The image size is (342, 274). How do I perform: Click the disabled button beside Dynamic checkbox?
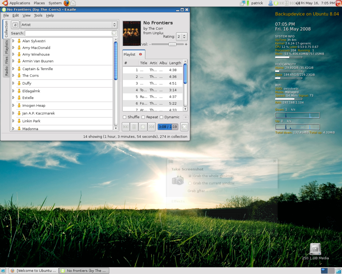(x=186, y=117)
